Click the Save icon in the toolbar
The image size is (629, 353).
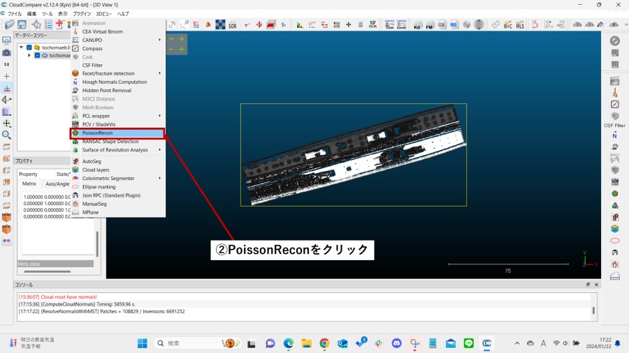coord(22,25)
